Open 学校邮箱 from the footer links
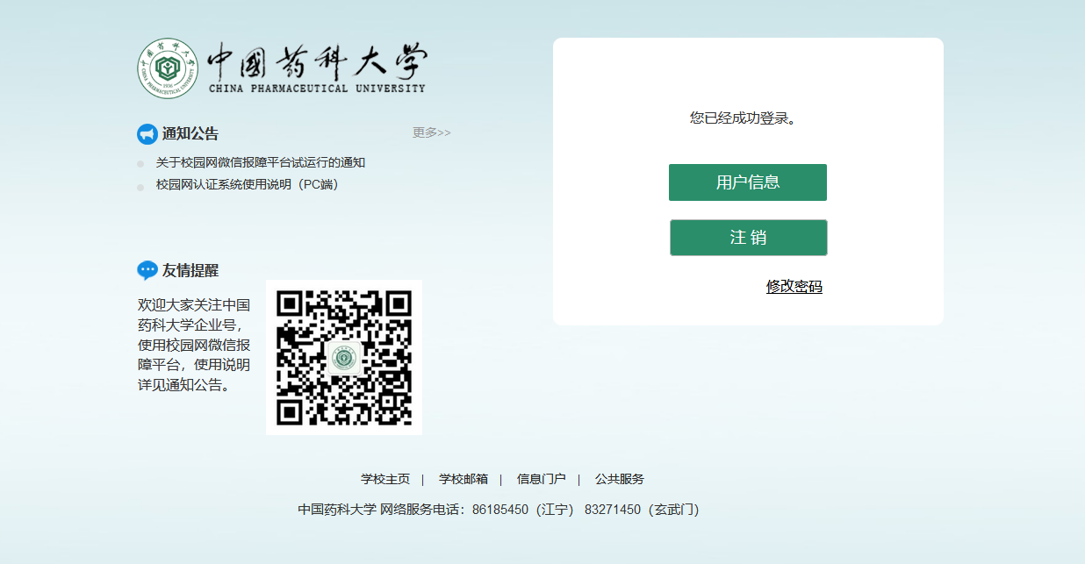This screenshot has width=1085, height=564. pyautogui.click(x=463, y=479)
